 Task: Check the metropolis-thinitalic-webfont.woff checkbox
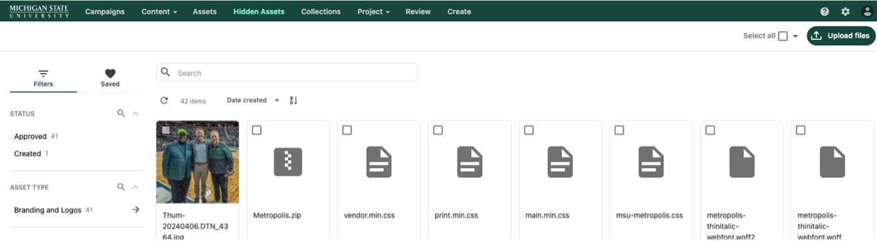[x=801, y=130]
